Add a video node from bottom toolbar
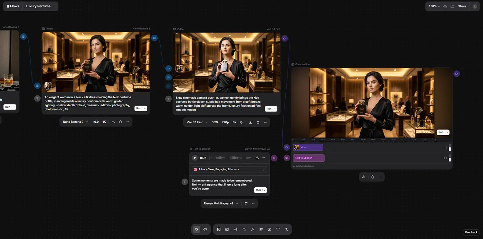This screenshot has width=483, height=239. (227, 229)
